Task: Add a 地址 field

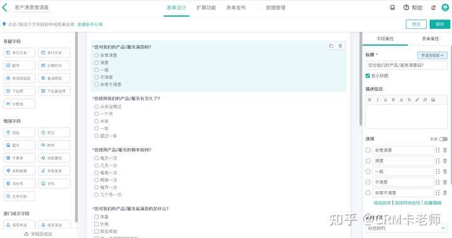Action: [x=19, y=133]
